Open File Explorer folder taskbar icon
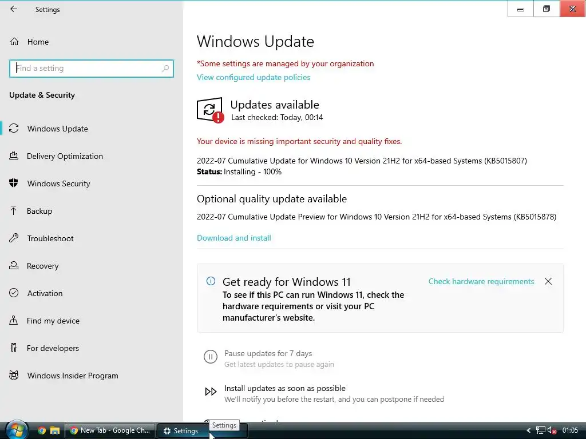This screenshot has height=439, width=586. tap(55, 430)
